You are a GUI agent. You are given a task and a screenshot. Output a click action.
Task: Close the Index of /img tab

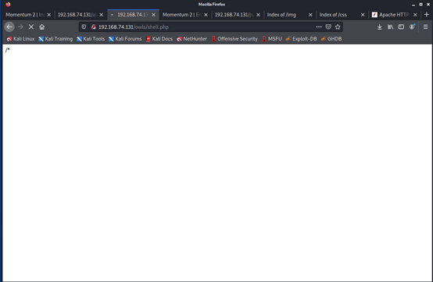tap(310, 15)
